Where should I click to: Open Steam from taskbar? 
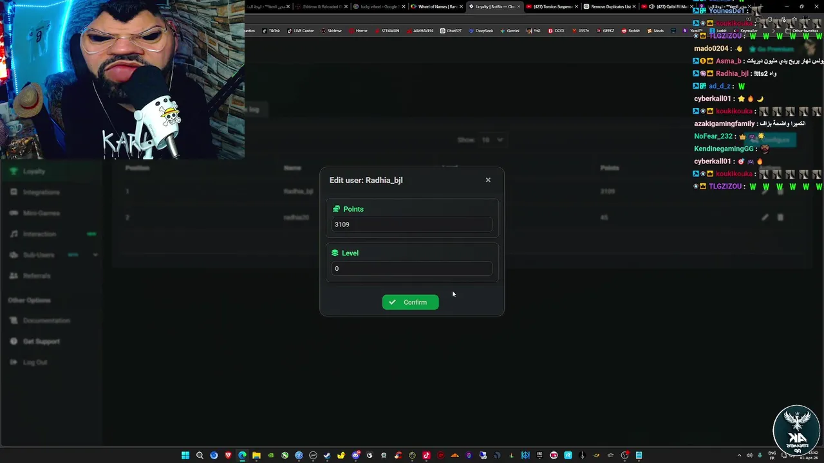[327, 455]
